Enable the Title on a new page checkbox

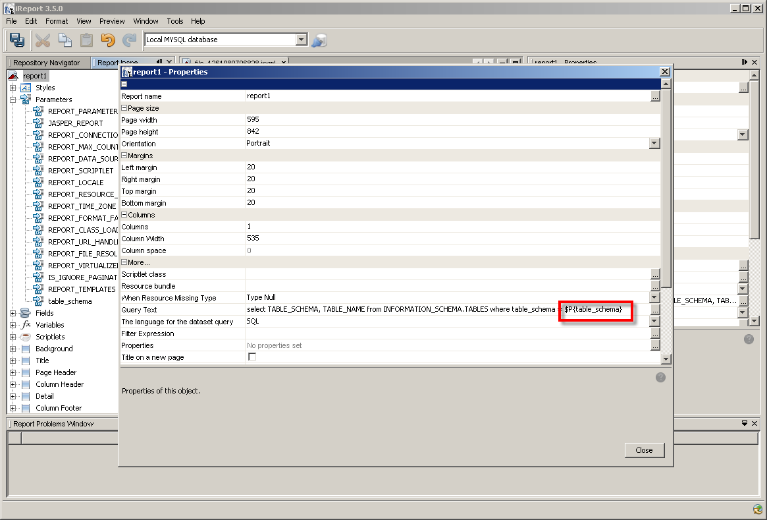coord(252,357)
